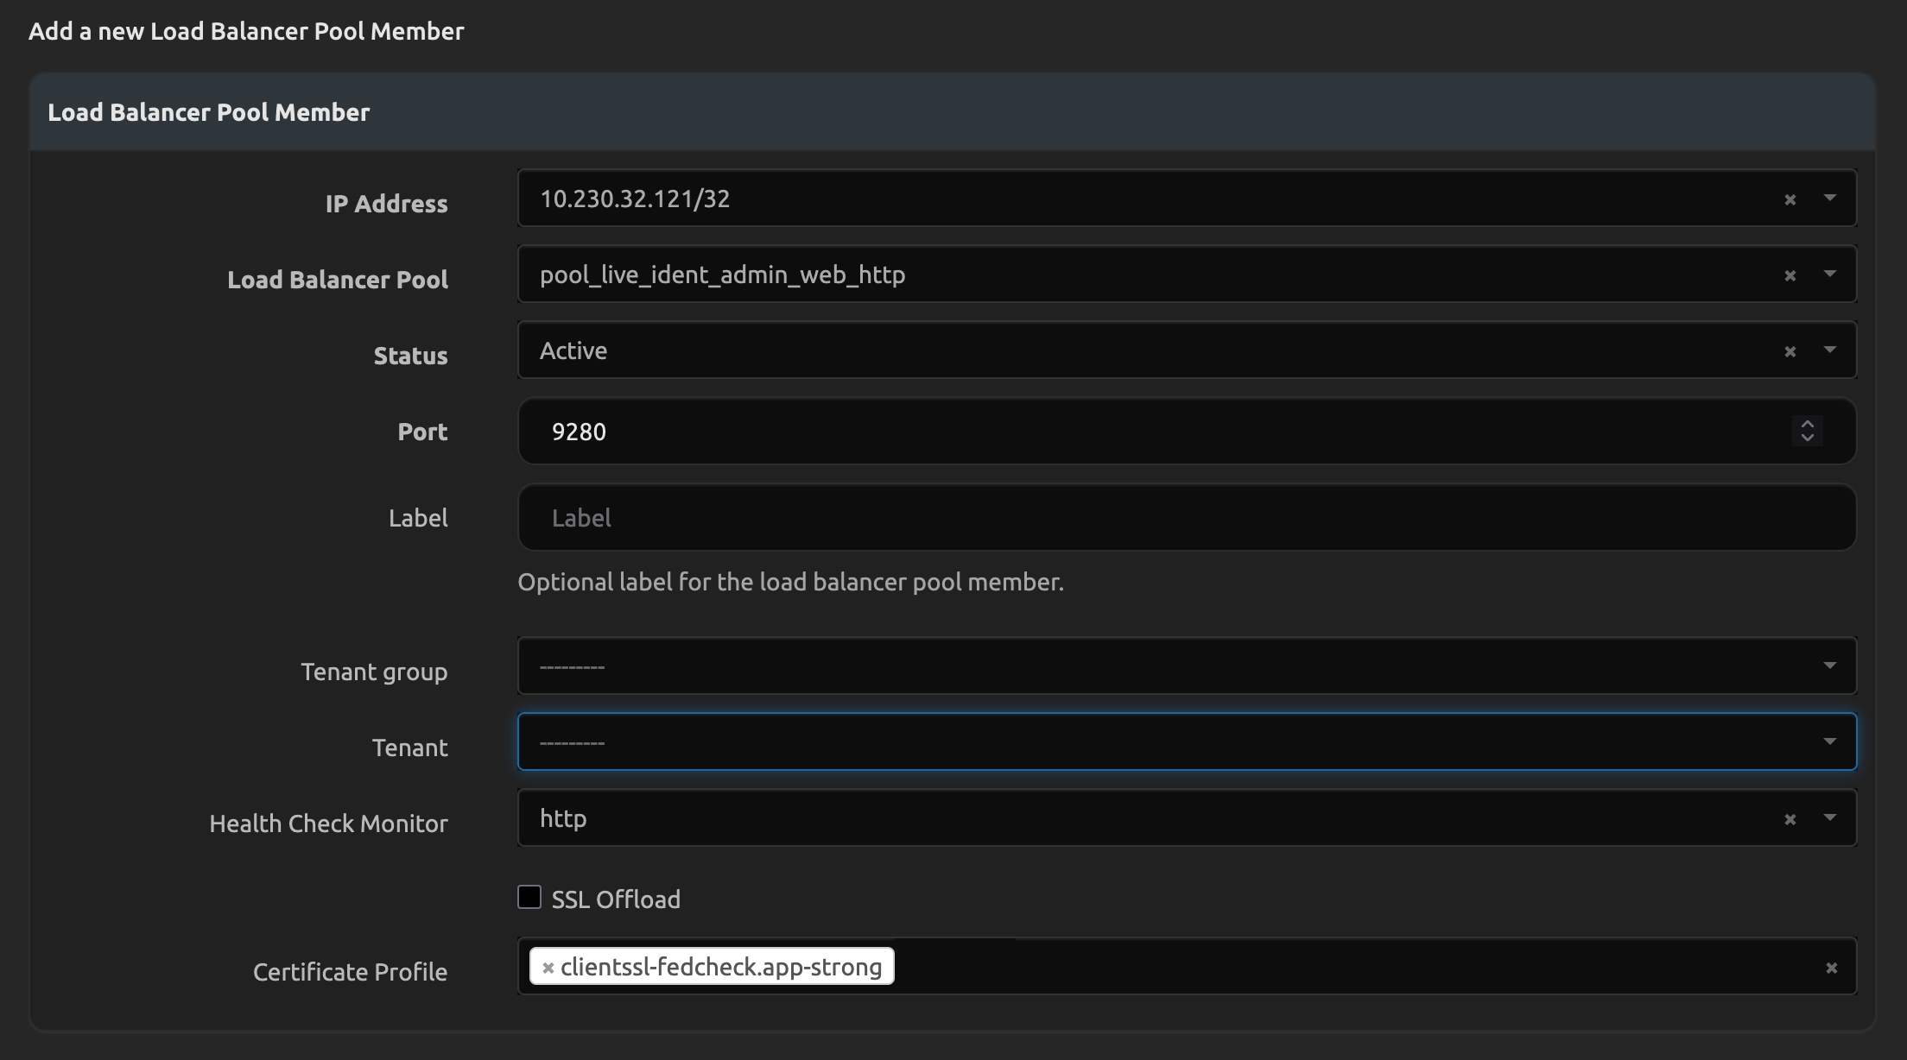Click the Load Balancer Pool Member header
The height and width of the screenshot is (1060, 1907).
[x=209, y=112]
